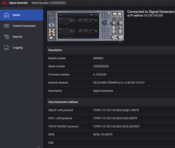Select the inst0 INSTR address
This screenshot has width=175, height=148.
point(115,118)
